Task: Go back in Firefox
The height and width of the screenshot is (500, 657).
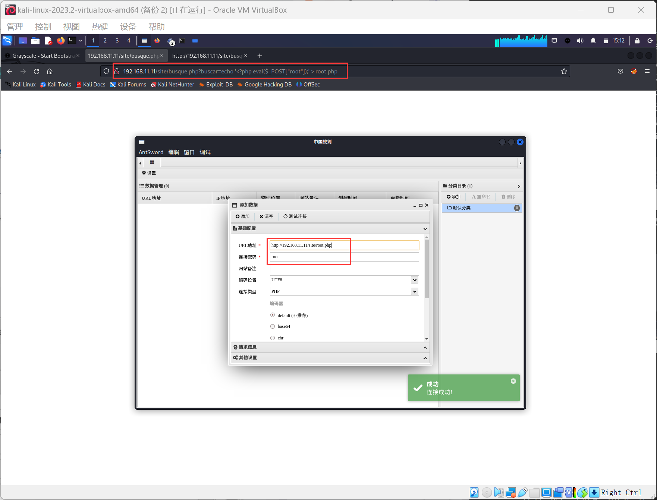Action: 10,72
